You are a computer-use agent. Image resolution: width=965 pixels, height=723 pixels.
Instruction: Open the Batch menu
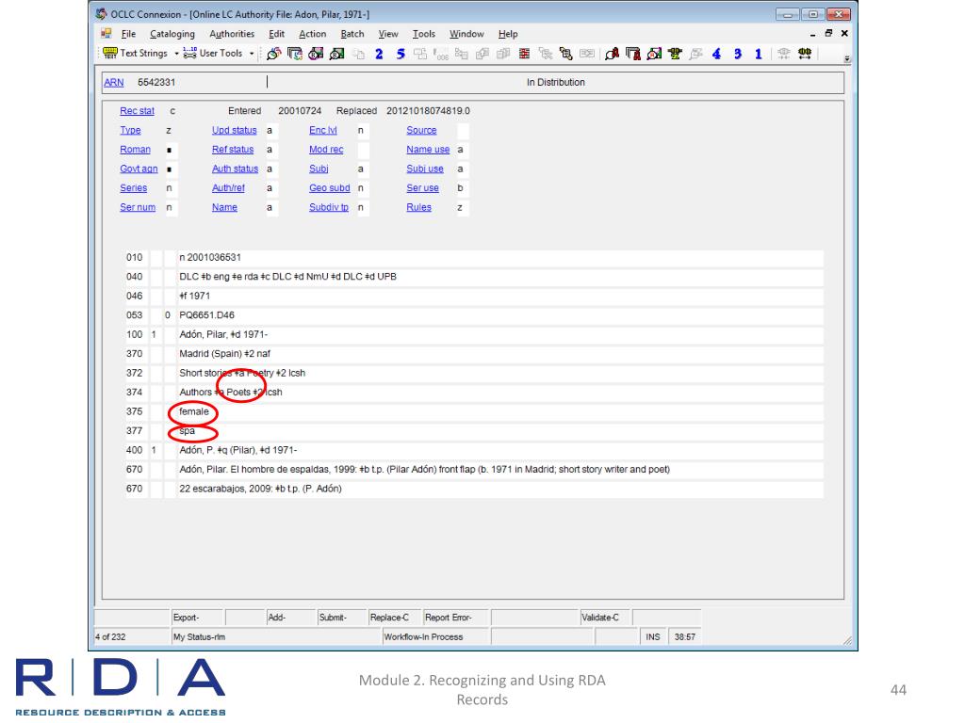[x=352, y=34]
